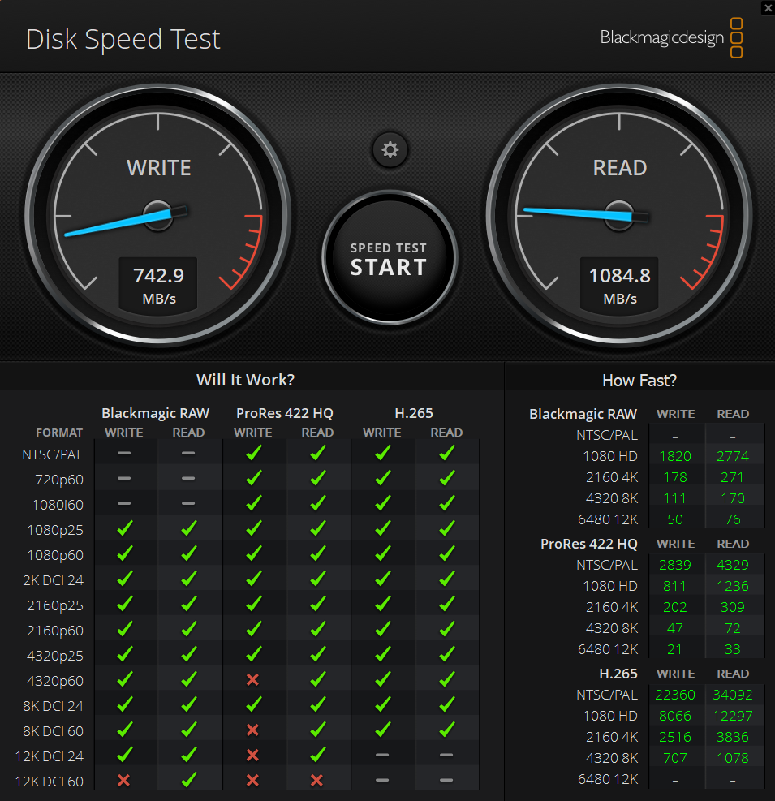775x801 pixels.
Task: Click the red X for 4320p60 ProRes write
Action: coord(252,681)
